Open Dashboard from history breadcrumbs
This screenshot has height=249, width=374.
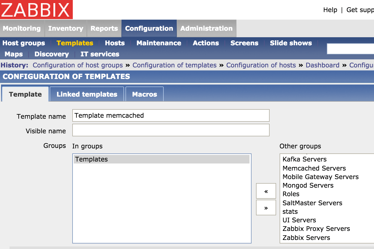[x=322, y=65]
